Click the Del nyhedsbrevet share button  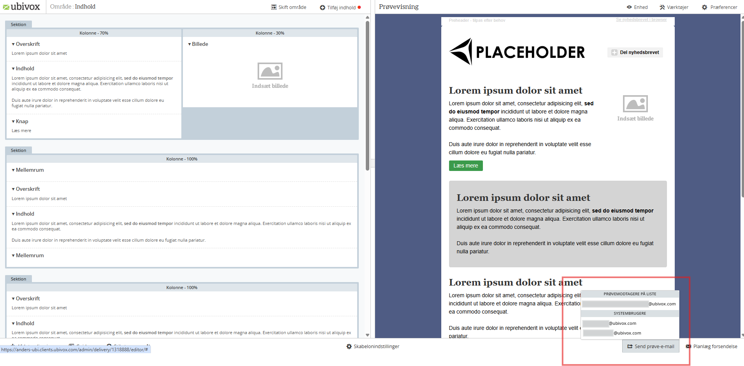point(635,52)
